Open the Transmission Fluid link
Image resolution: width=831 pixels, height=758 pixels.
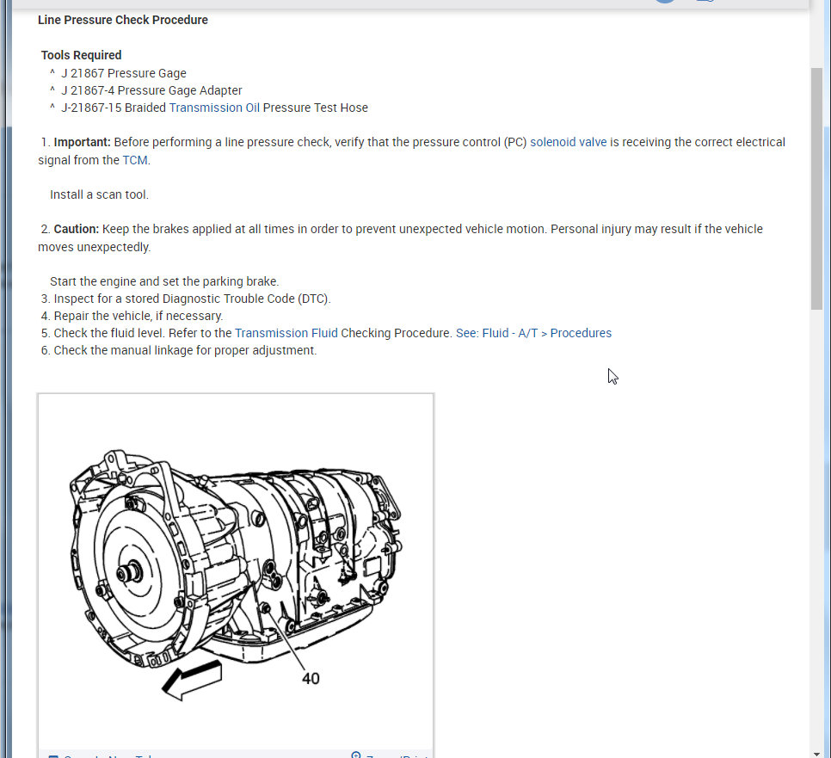(286, 333)
